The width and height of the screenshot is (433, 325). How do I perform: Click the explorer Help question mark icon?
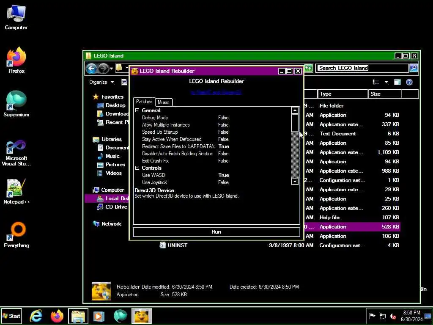click(x=409, y=82)
